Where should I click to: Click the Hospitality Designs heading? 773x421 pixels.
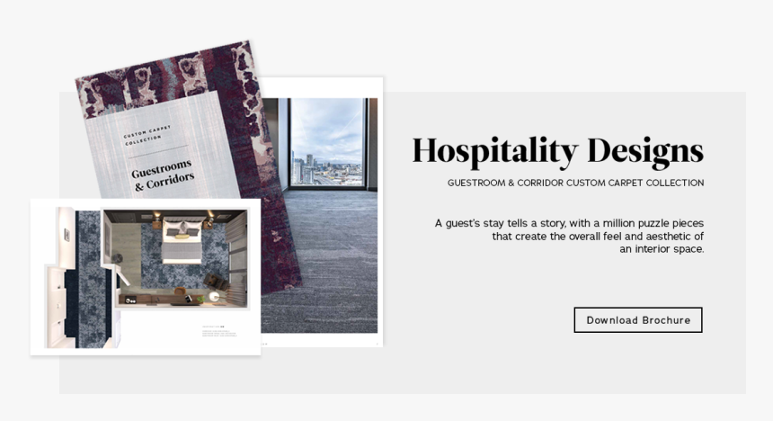[x=557, y=150]
